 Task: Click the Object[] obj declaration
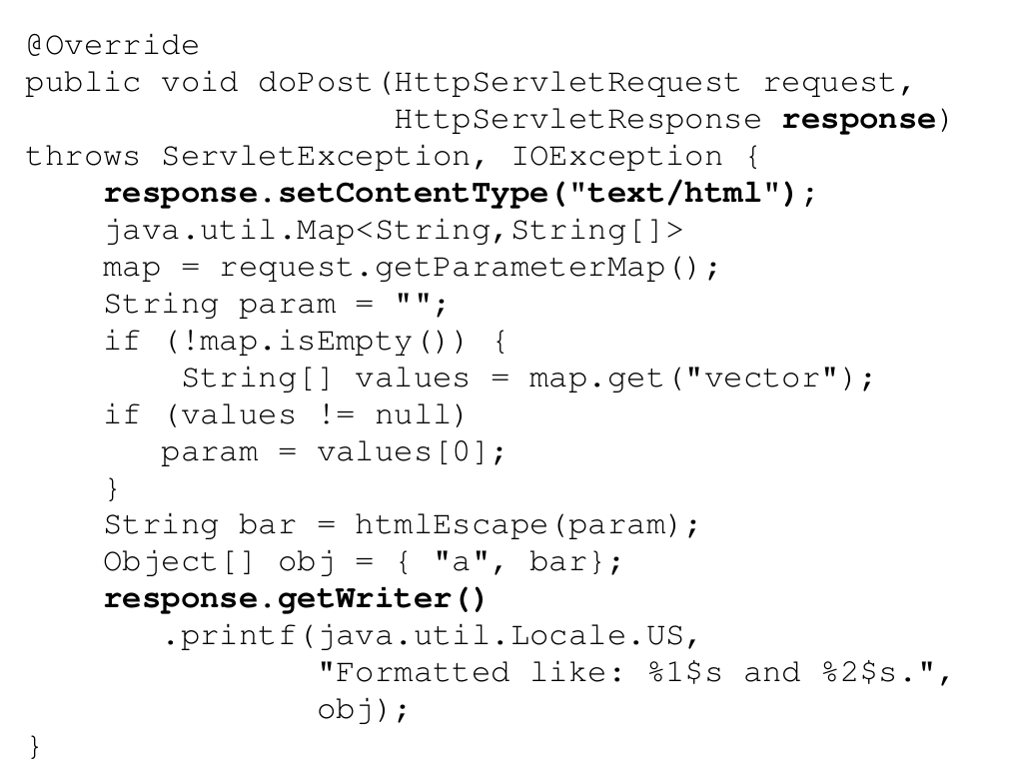363,562
